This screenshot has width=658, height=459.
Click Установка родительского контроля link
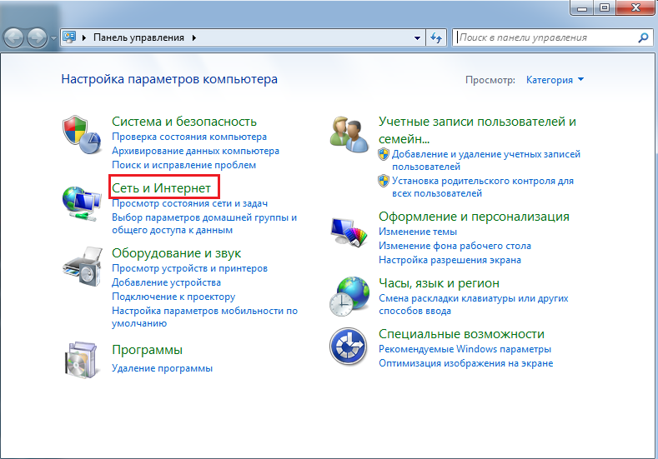[483, 187]
